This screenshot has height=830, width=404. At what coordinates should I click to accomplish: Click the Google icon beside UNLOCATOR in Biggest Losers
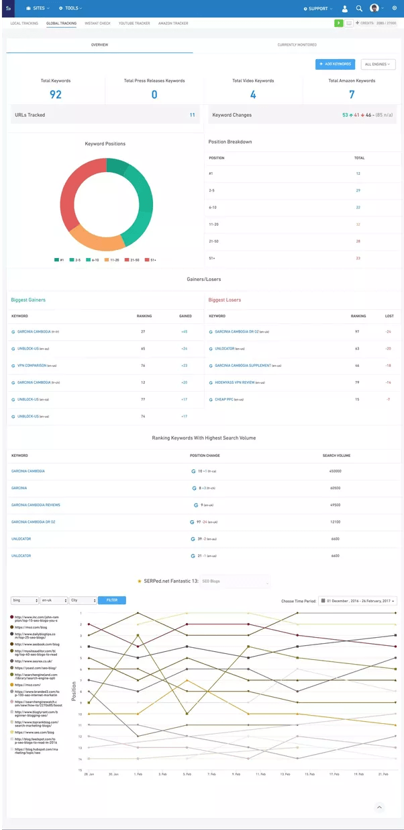pyautogui.click(x=211, y=349)
